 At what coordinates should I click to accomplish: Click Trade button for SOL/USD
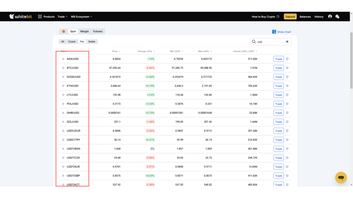point(279,122)
